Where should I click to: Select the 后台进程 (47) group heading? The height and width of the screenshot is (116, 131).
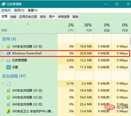point(14,76)
